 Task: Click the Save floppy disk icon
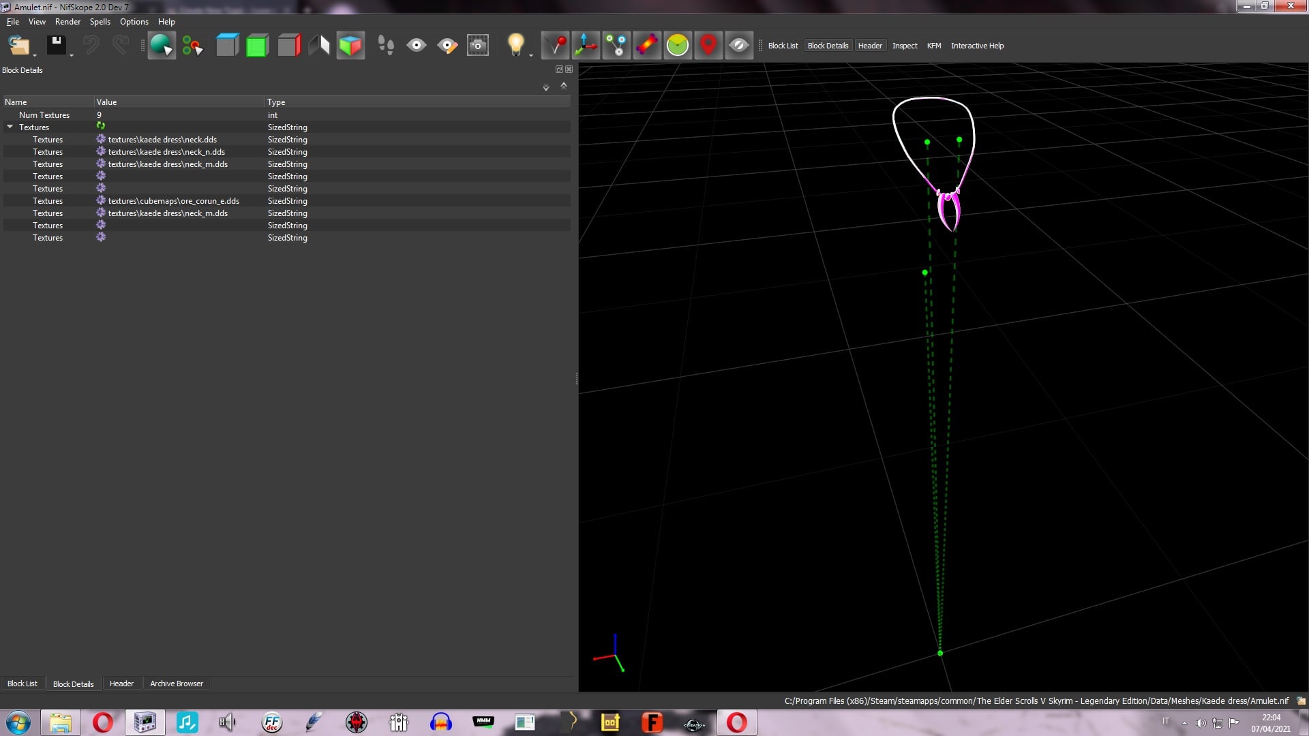(x=57, y=46)
